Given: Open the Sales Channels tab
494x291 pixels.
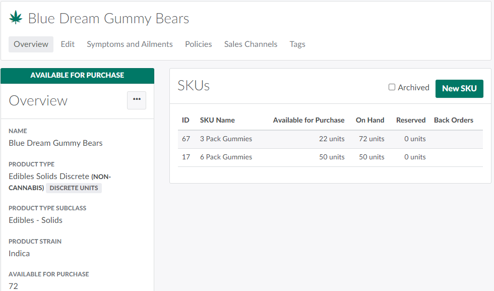Looking at the screenshot, I should click(x=251, y=44).
